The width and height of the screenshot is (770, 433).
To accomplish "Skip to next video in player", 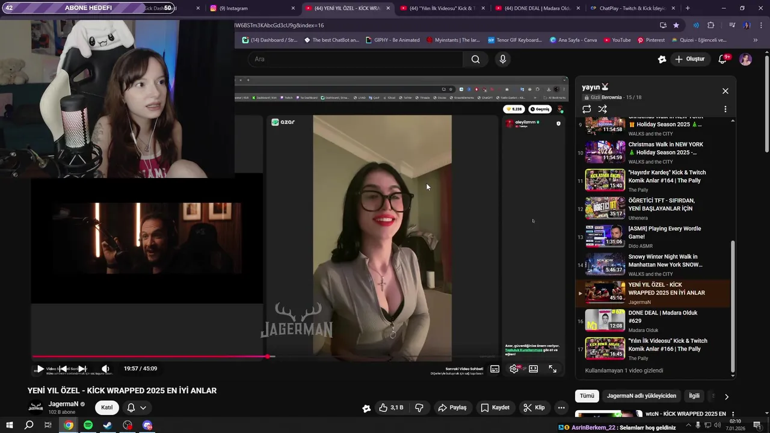I will (x=82, y=369).
